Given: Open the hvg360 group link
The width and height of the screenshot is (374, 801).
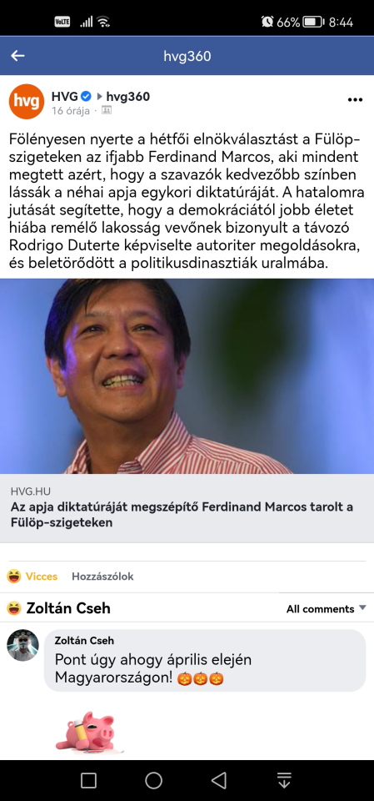Looking at the screenshot, I should click(x=128, y=96).
